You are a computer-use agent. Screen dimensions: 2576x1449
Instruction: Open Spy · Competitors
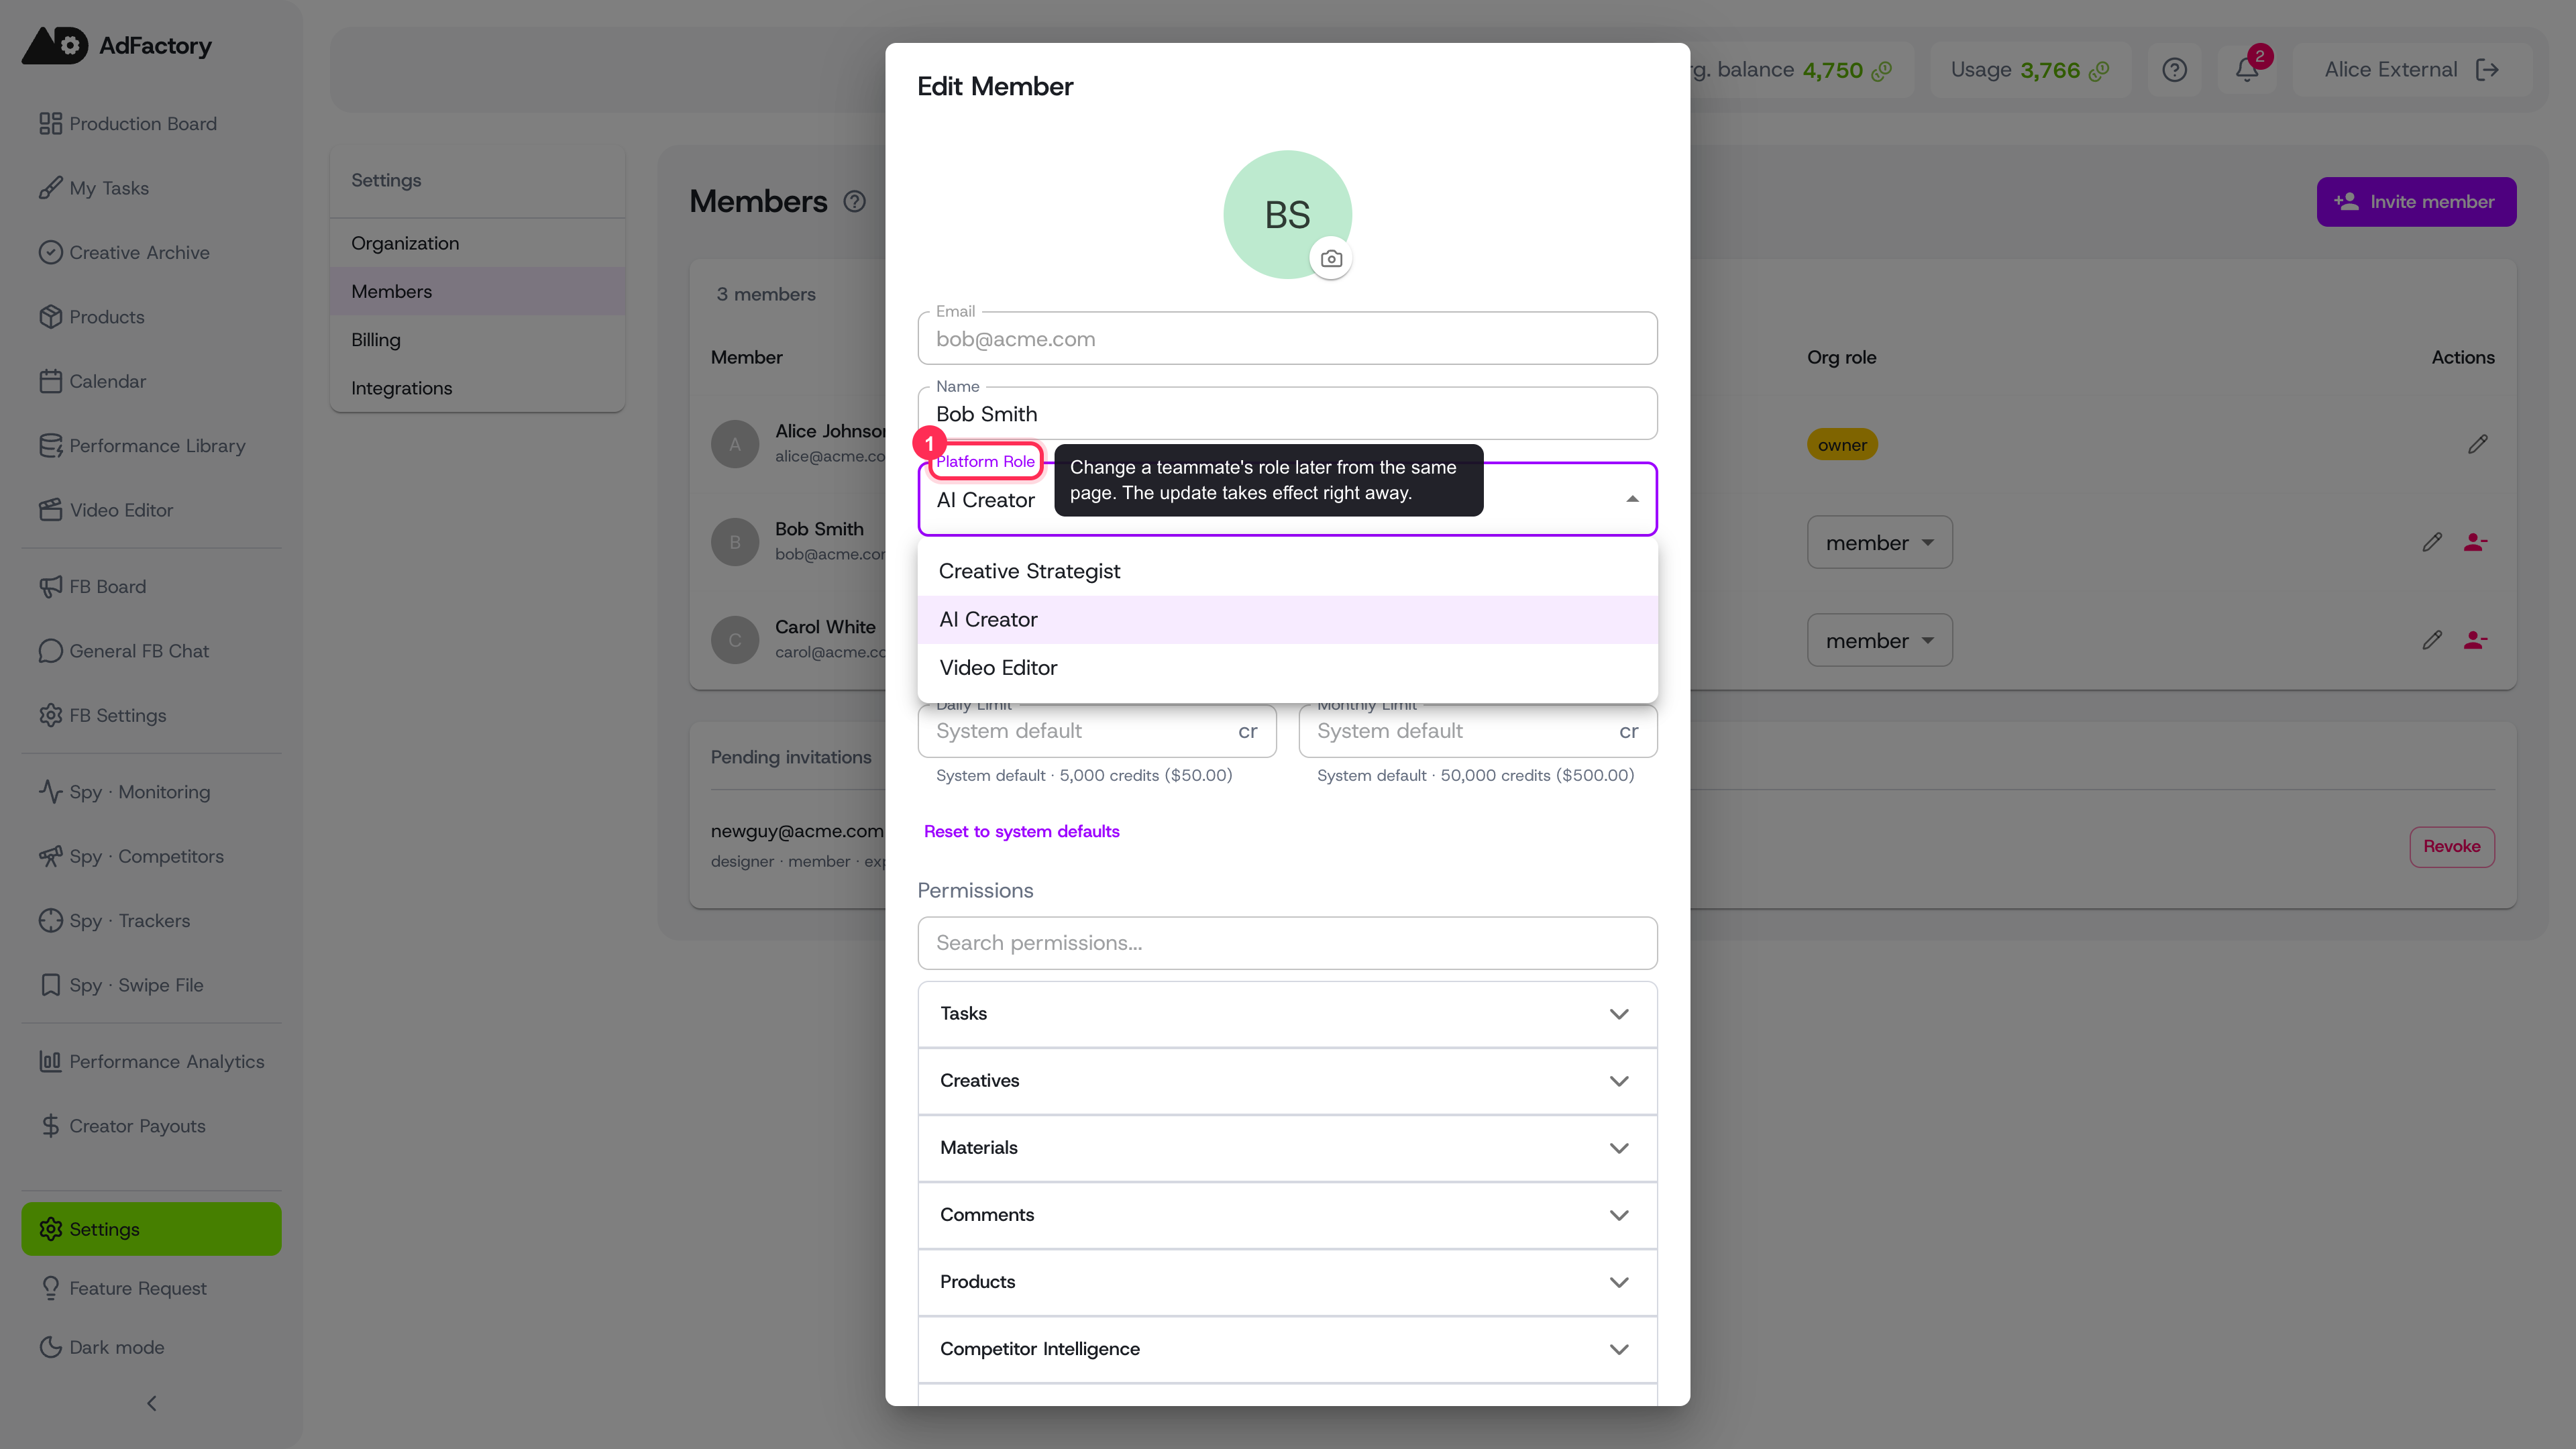click(151, 857)
